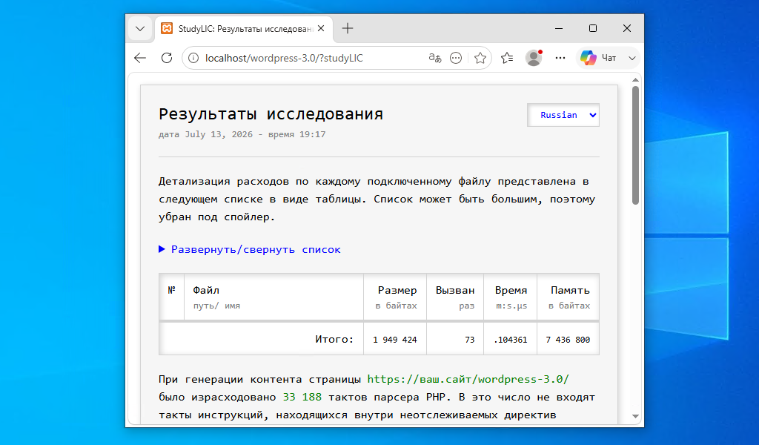Click the Результаты исследования heading
Viewport: 759px width, 445px height.
[271, 113]
